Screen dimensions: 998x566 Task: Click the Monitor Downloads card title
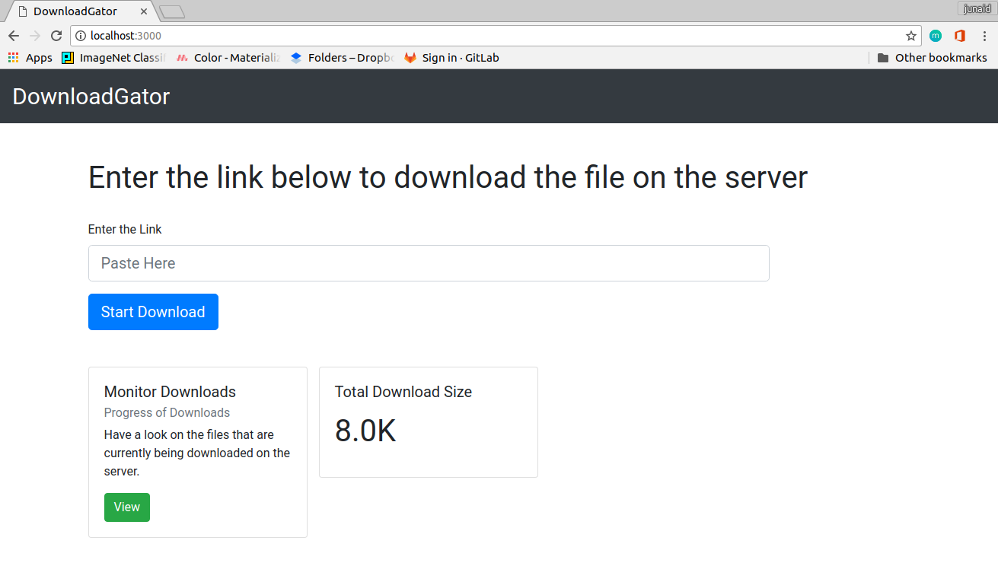[x=170, y=392]
